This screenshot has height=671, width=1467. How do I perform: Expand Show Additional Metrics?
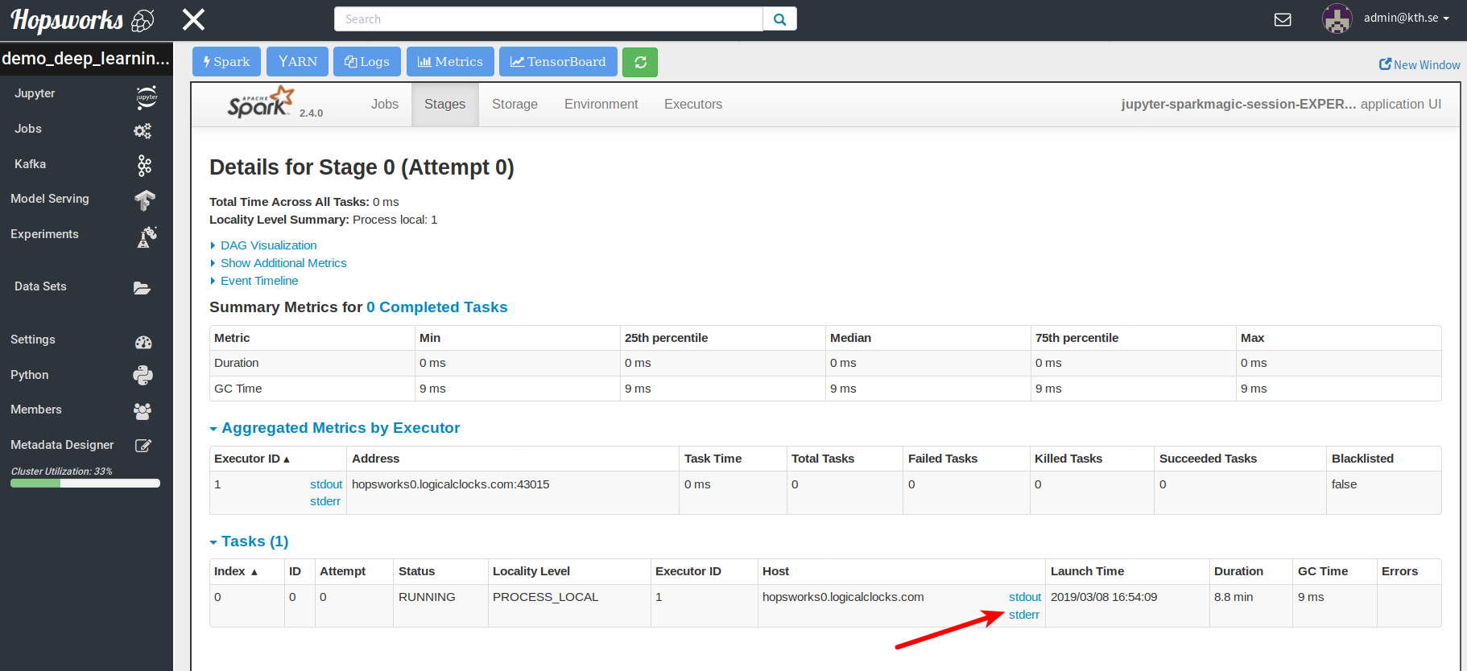[x=283, y=263]
